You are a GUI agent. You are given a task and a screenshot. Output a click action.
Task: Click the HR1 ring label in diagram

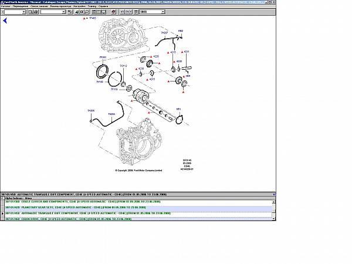(x=178, y=109)
